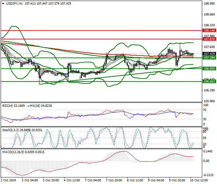The height and width of the screenshot is (184, 217).
Task: Click the Stochastic scale level 50
Action: point(205,138)
